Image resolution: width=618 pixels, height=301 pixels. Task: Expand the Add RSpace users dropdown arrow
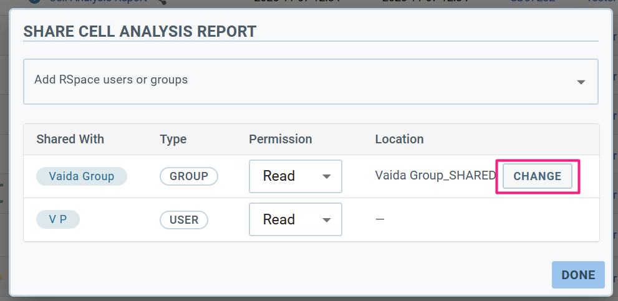581,82
